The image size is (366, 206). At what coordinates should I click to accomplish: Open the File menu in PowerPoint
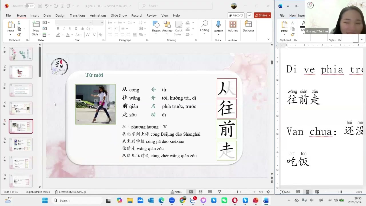[8, 15]
